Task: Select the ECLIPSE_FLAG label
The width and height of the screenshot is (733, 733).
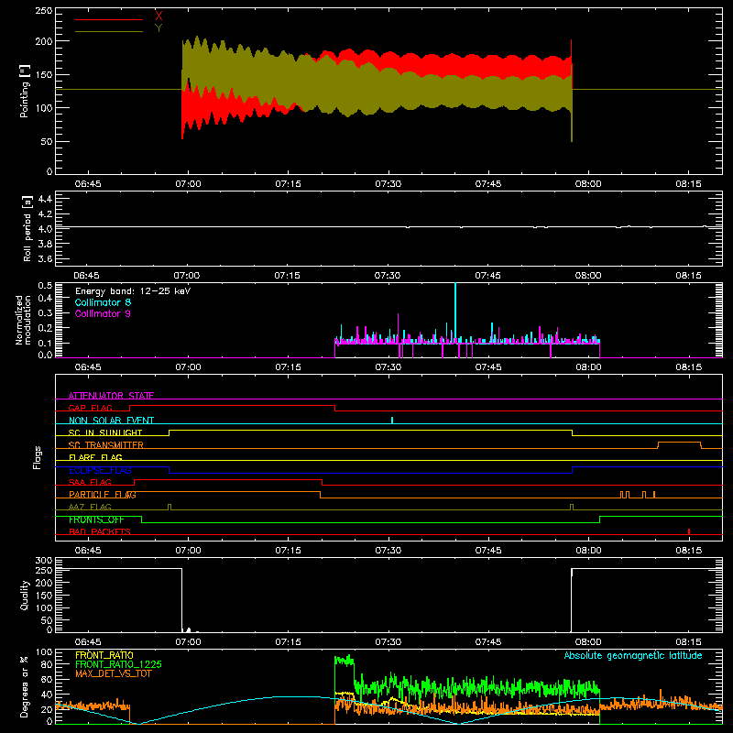Action: (100, 470)
